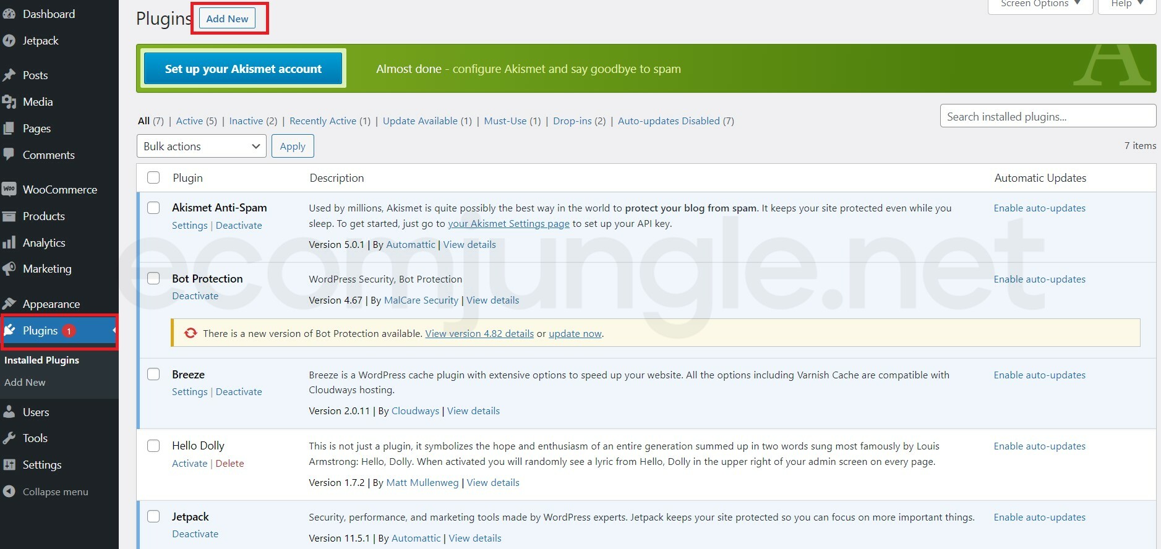Show Update Available plugins
This screenshot has height=549, width=1161.
(x=420, y=121)
